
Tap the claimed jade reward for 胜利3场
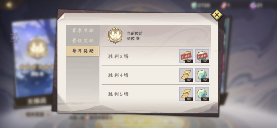tap(202, 56)
